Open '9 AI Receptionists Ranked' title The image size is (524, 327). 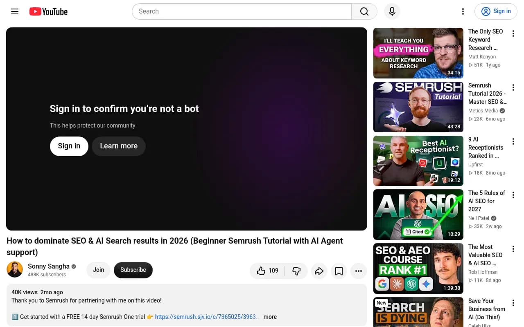point(486,148)
